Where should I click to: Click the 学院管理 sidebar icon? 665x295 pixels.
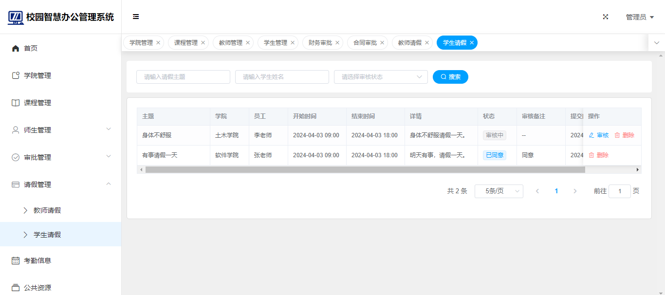[16, 75]
